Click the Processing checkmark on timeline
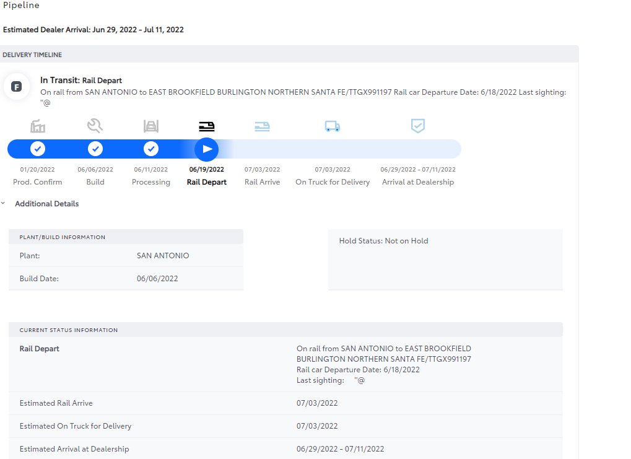Viewport: 631px width, 459px height. (x=151, y=149)
